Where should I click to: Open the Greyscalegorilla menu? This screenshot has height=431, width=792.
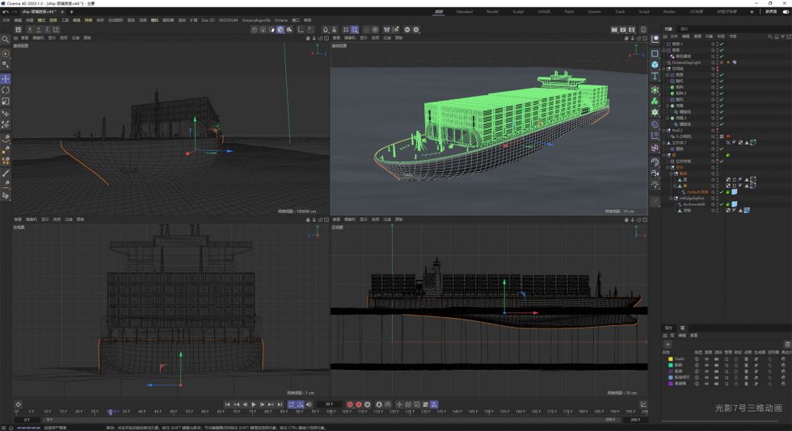point(255,19)
